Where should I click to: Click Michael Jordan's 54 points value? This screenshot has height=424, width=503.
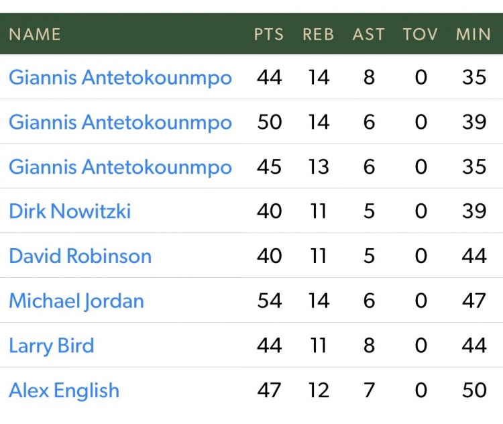click(x=269, y=301)
